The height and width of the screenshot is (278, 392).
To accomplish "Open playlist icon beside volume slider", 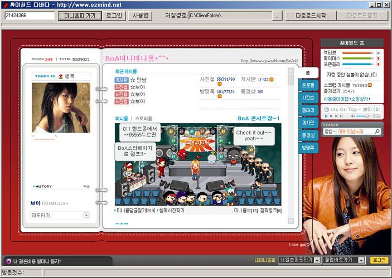I will coord(376,116).
